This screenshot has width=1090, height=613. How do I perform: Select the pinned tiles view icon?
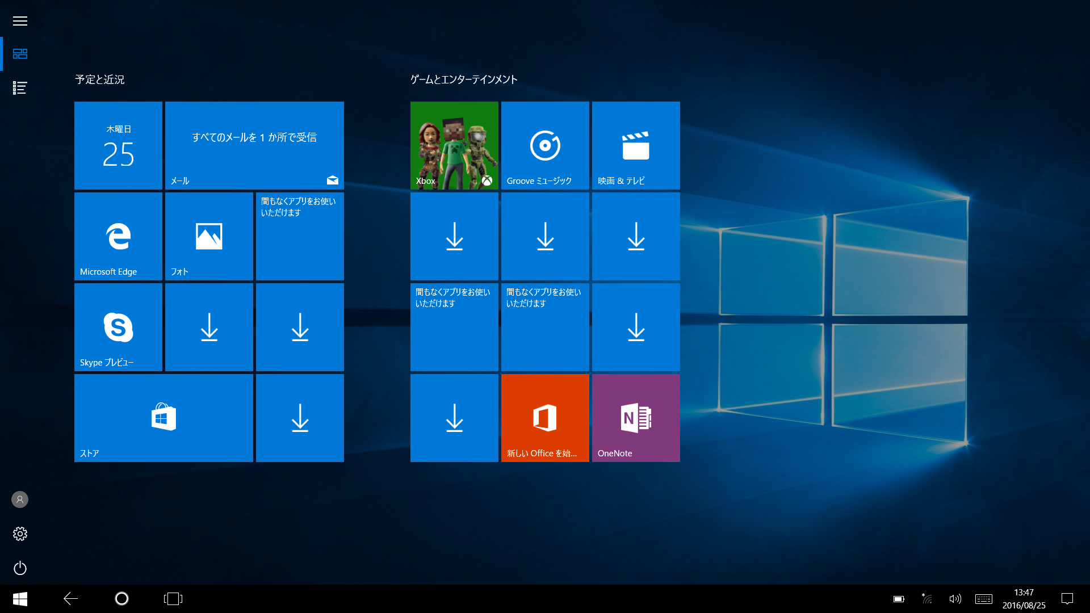tap(20, 54)
